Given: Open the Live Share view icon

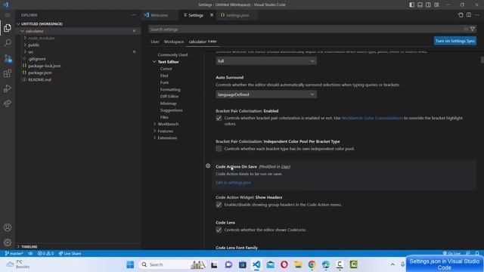Looking at the screenshot, I should (8, 104).
